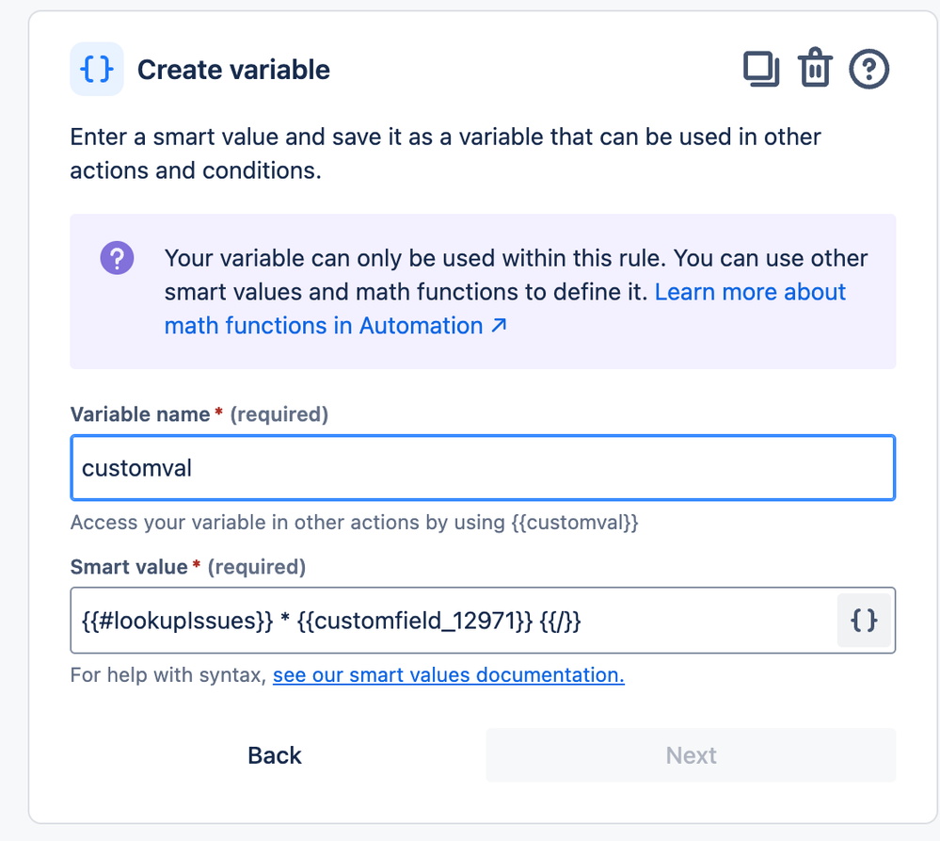This screenshot has width=940, height=841.
Task: Click the purple question mark info icon
Action: 118,258
